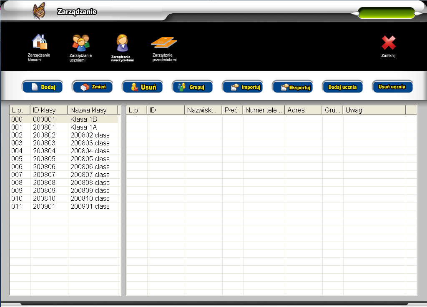
Task: Click the Dodaj ucznia button
Action: [x=343, y=87]
